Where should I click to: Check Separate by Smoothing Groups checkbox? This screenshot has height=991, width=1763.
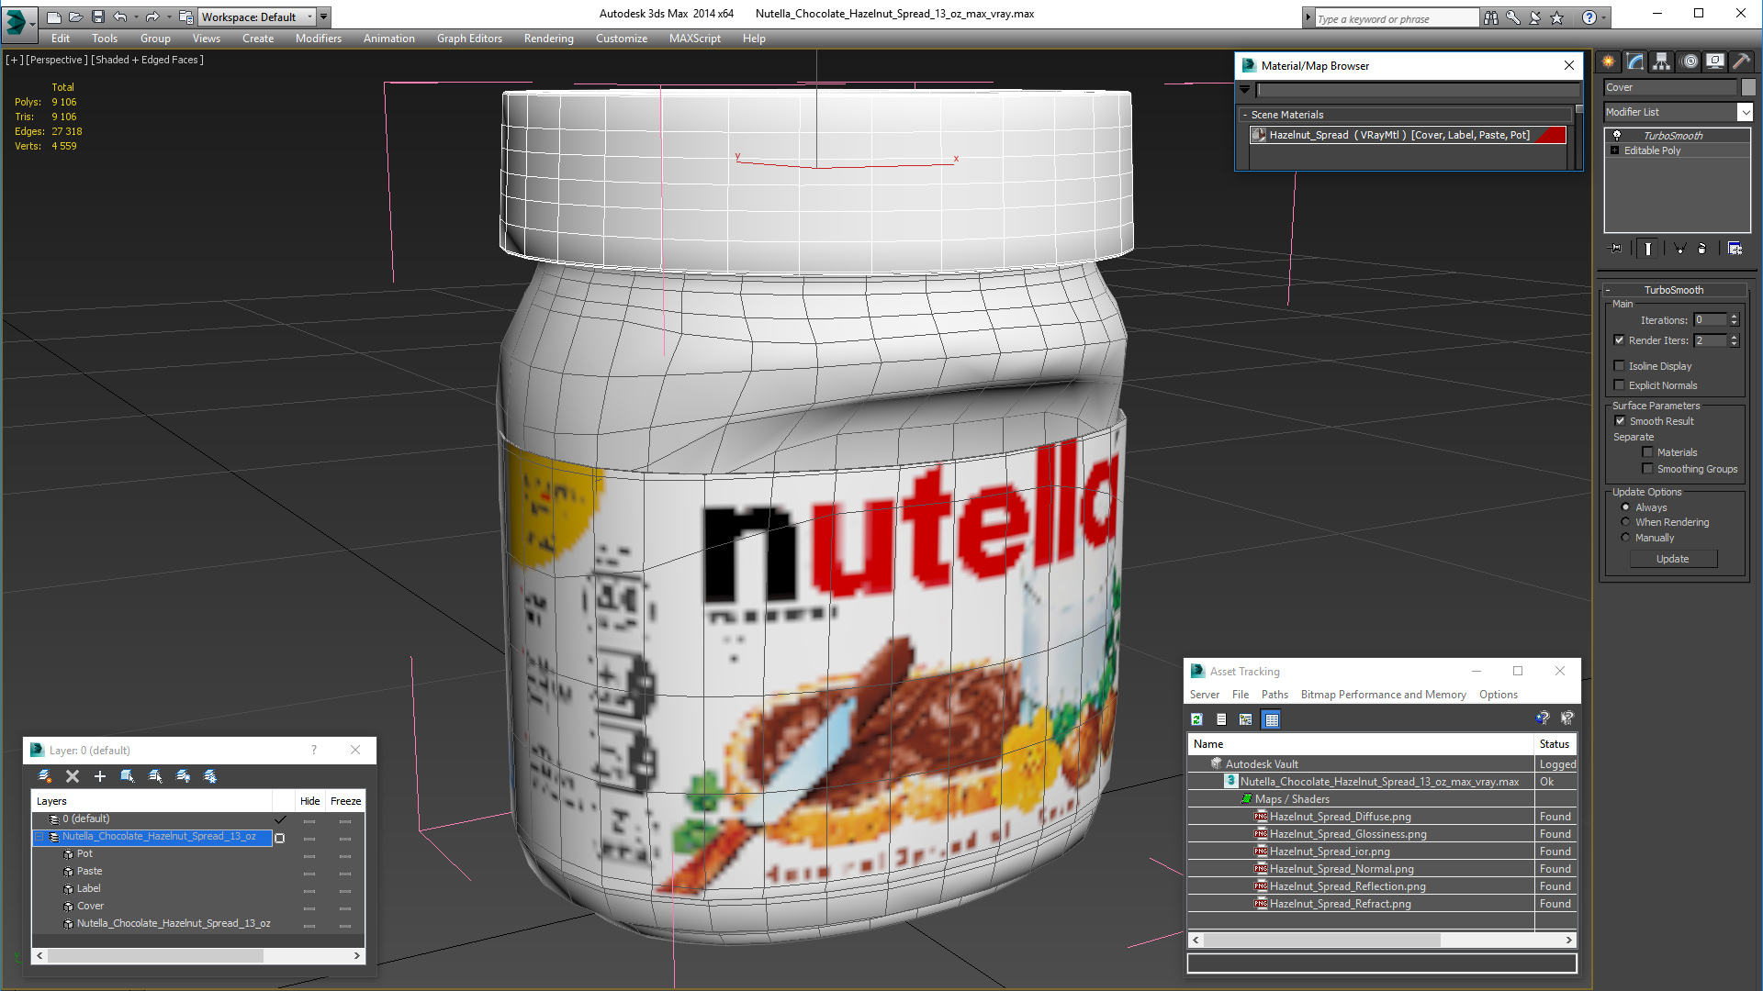point(1648,469)
